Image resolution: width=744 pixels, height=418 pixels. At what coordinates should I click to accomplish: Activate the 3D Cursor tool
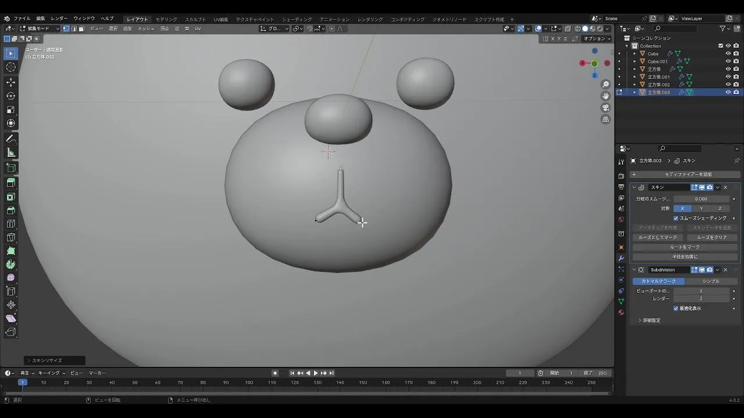coord(10,67)
